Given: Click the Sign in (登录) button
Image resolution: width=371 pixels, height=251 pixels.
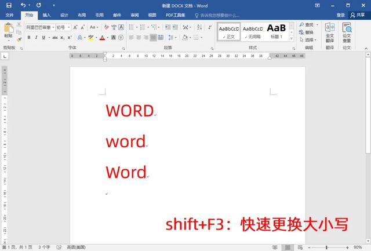Looking at the screenshot, I should click(341, 15).
